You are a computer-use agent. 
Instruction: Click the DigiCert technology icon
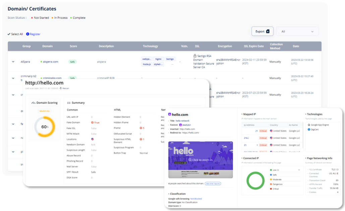309,129
